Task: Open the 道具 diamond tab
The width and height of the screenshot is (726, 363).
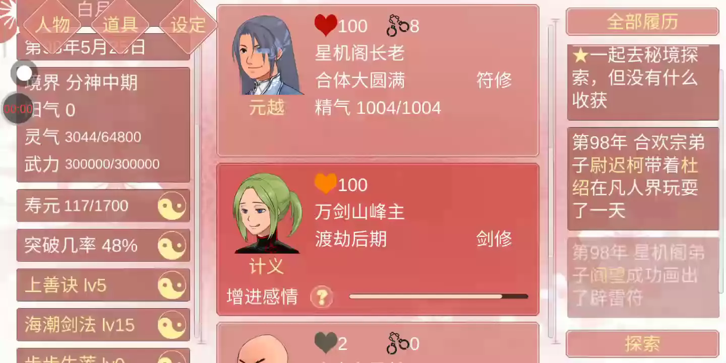Action: [x=119, y=24]
